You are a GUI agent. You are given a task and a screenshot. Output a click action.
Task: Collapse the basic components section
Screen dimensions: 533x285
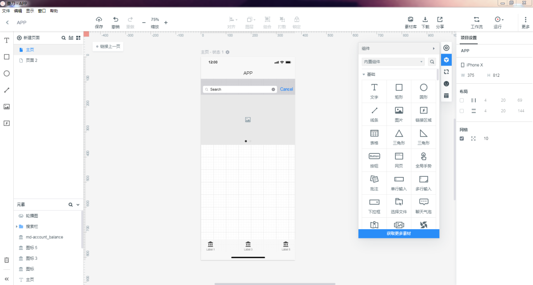[x=364, y=74]
